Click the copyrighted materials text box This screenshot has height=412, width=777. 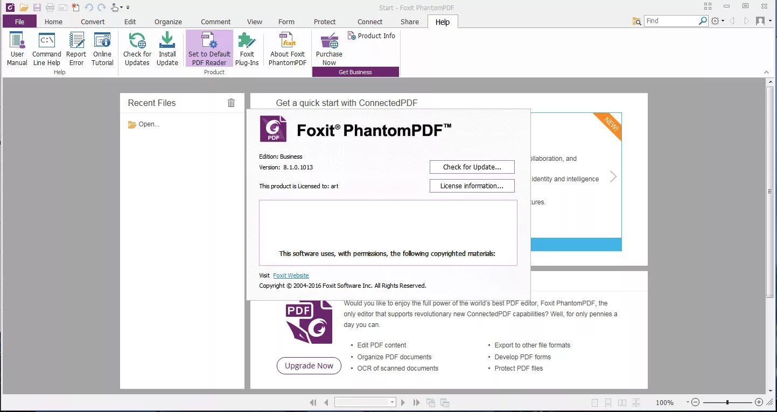388,233
